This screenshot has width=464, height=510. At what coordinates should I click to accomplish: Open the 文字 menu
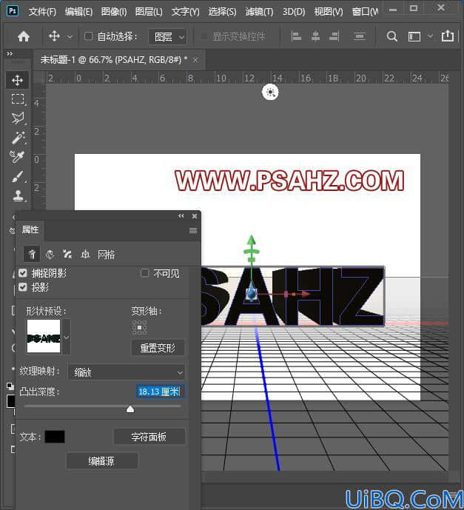pos(185,12)
